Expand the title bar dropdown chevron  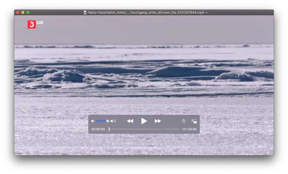(206, 13)
